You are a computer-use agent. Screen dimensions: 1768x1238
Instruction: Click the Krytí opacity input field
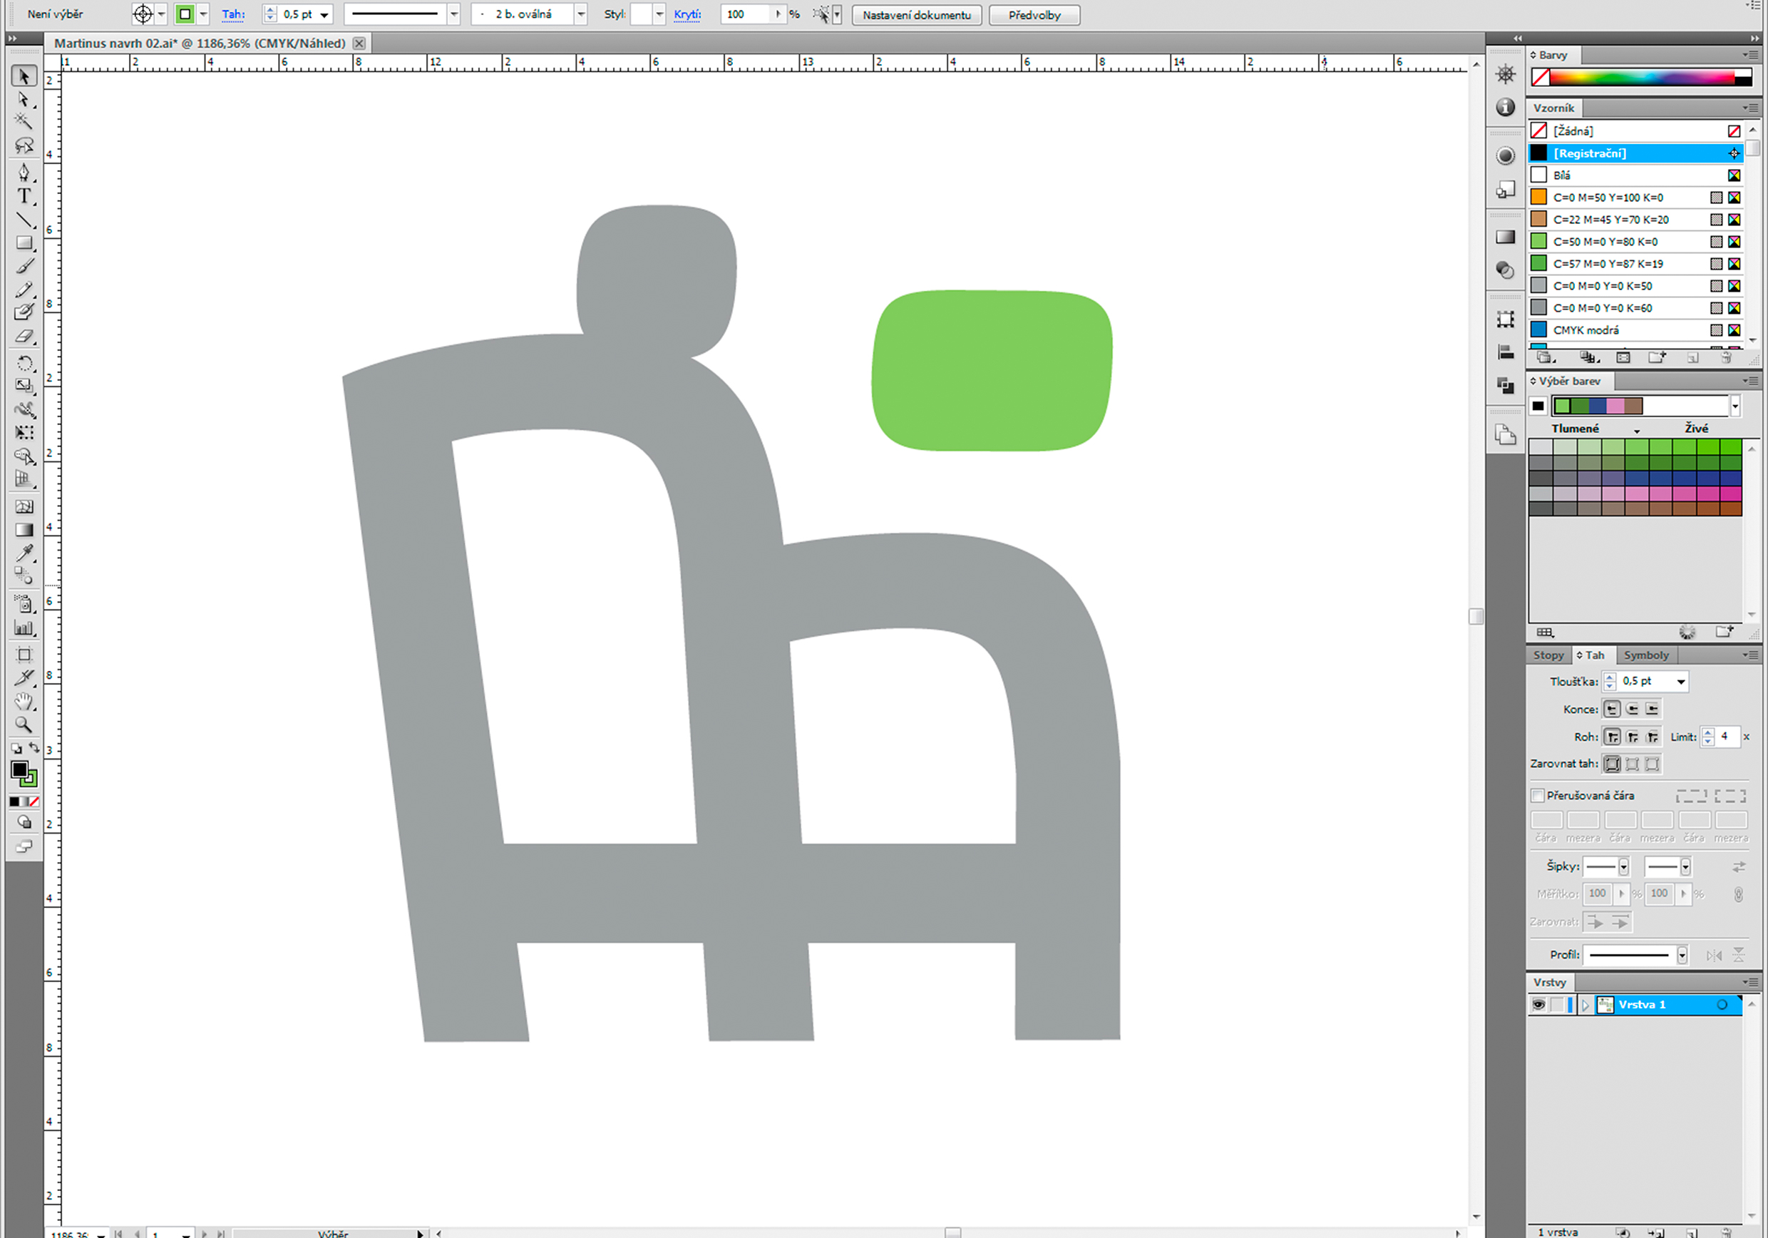pyautogui.click(x=744, y=15)
